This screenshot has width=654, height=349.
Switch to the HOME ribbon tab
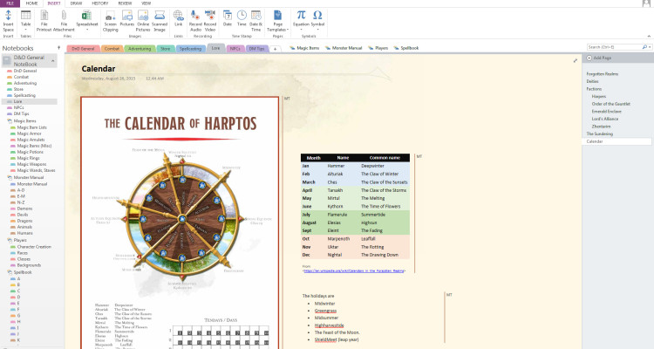31,3
